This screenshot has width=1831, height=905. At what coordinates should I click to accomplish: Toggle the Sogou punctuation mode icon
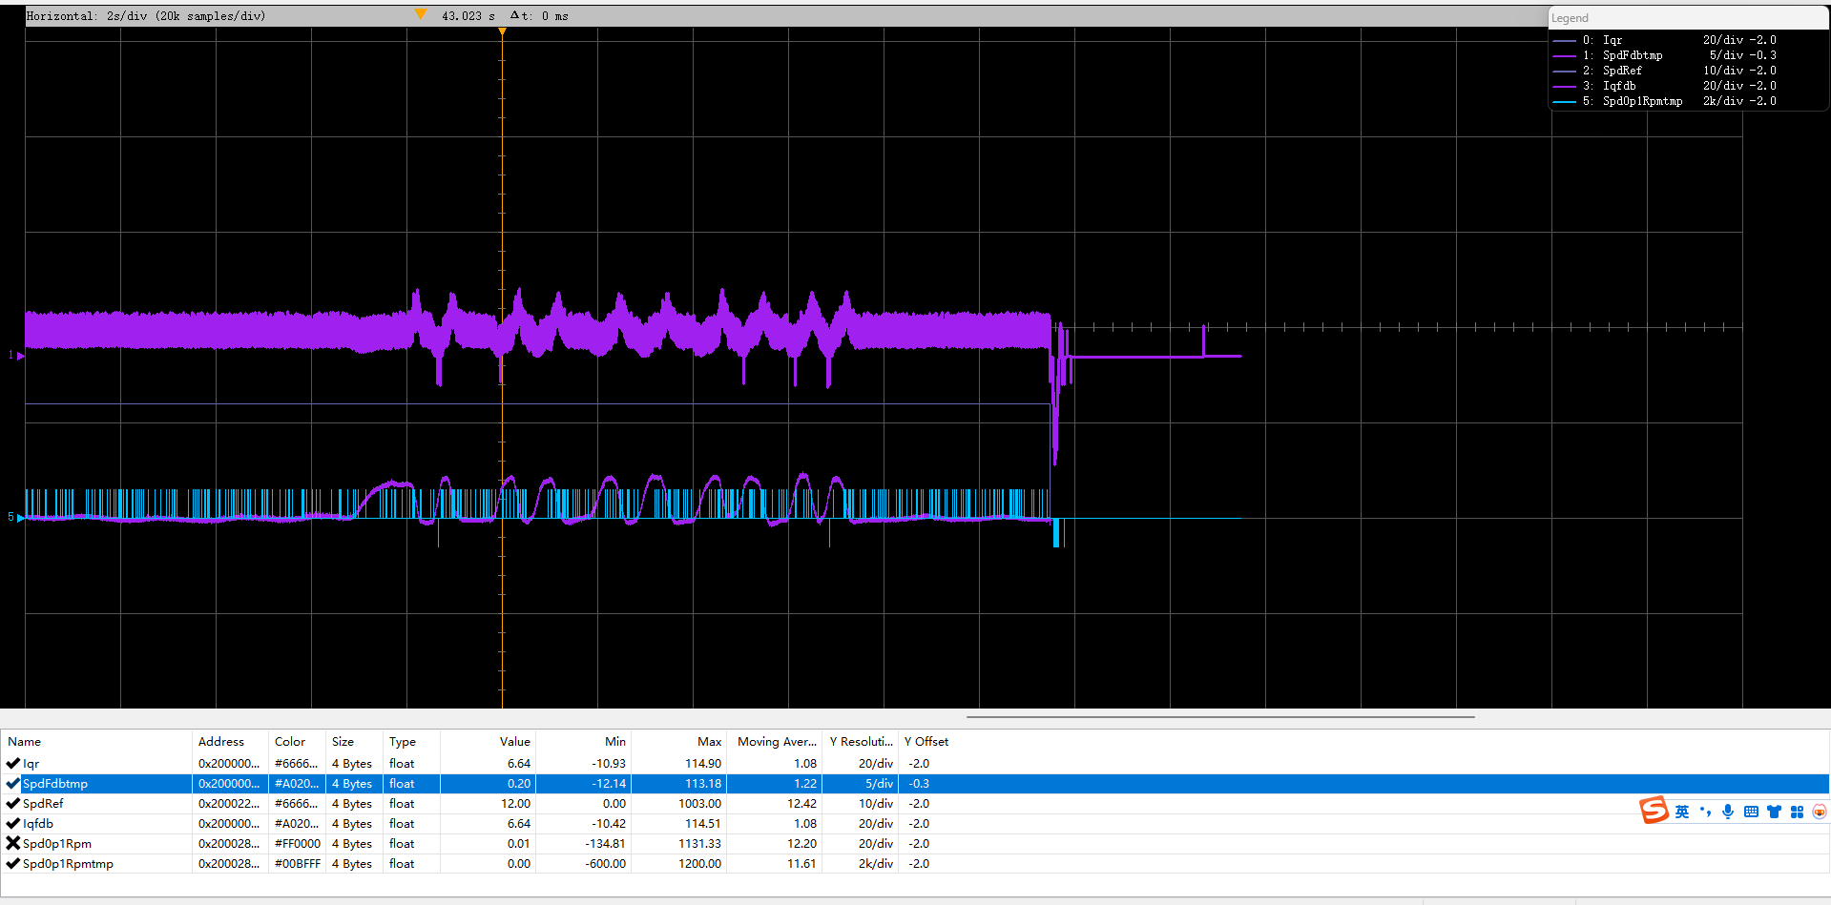1705,812
